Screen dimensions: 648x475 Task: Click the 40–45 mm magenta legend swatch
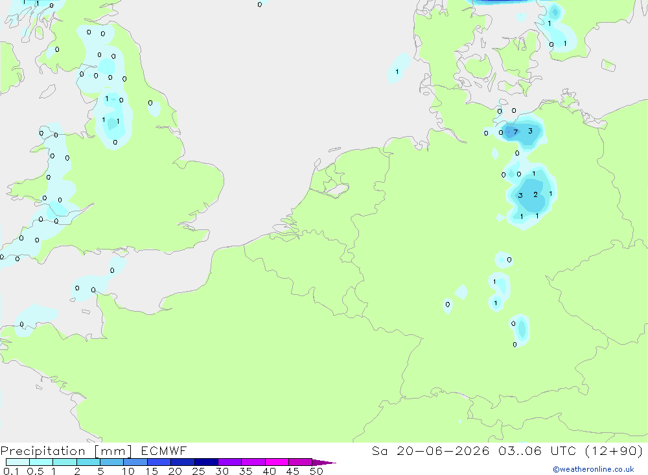[277, 462]
